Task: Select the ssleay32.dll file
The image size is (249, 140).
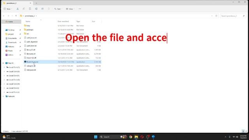Action: coord(31,66)
